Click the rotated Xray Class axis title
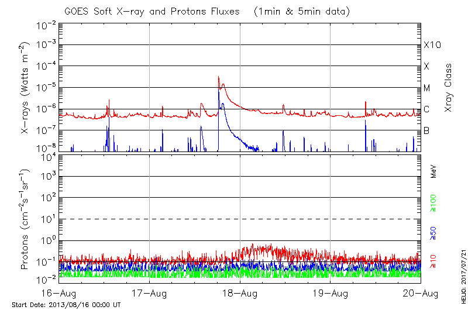 tap(448, 88)
